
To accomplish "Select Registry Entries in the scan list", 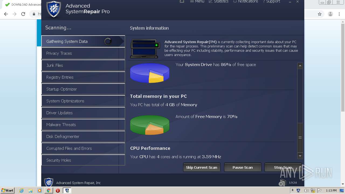I will point(83,77).
